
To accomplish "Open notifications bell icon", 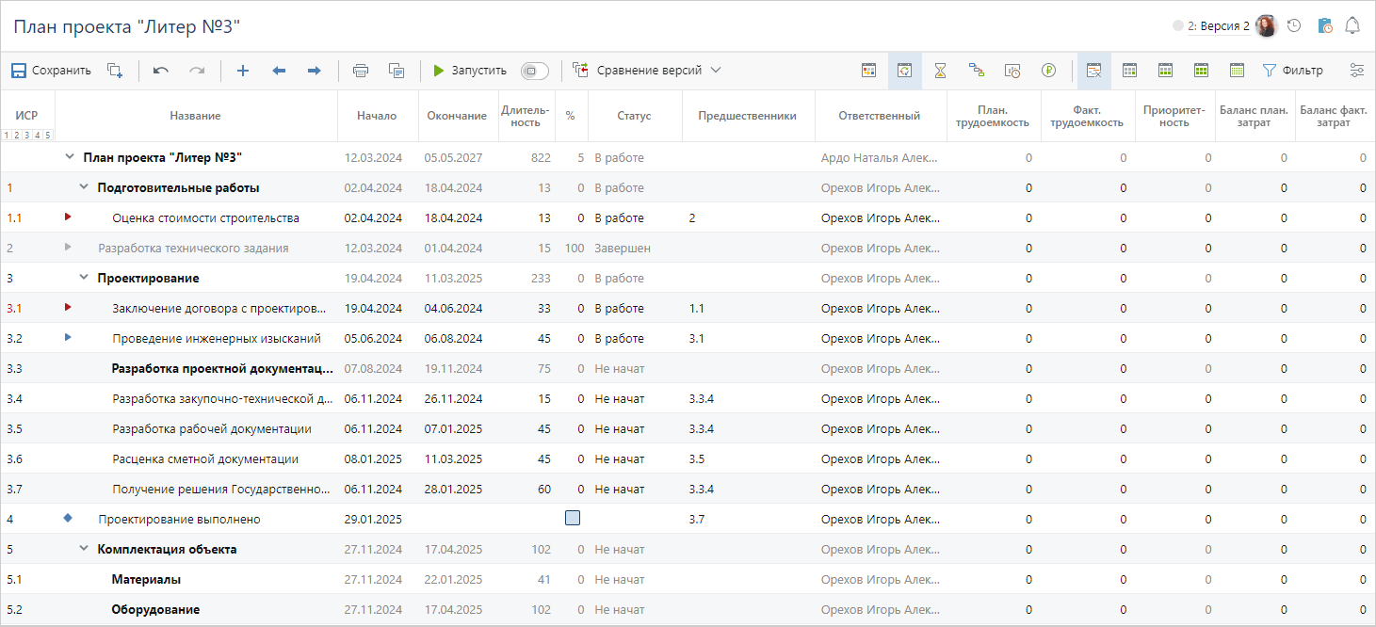I will (1352, 26).
